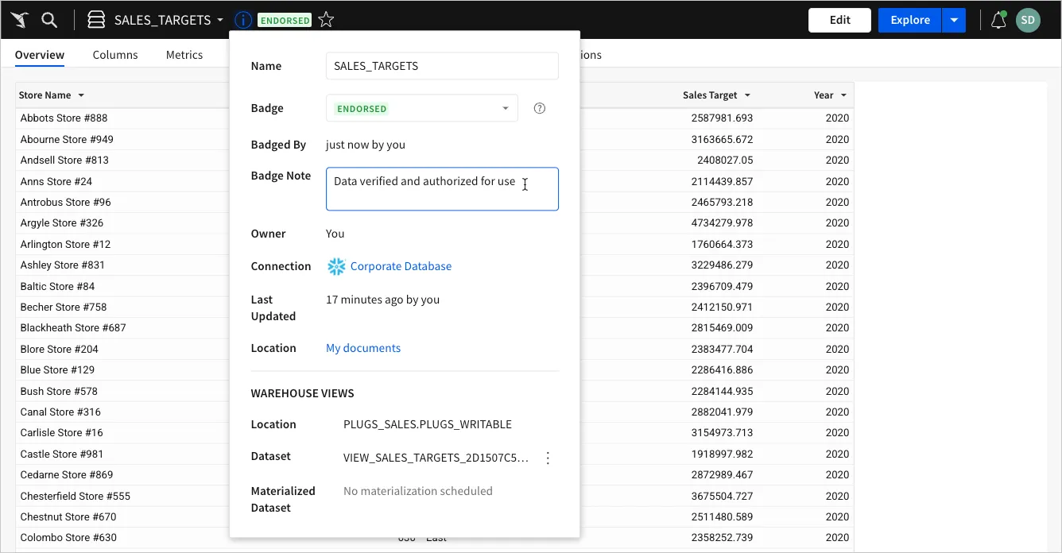Select the Becher Store #758 cell
Screen dimensions: 1062x553
pos(63,307)
